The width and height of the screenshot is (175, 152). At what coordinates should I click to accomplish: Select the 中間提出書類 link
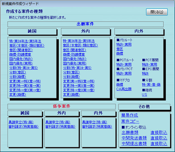coord(134,144)
